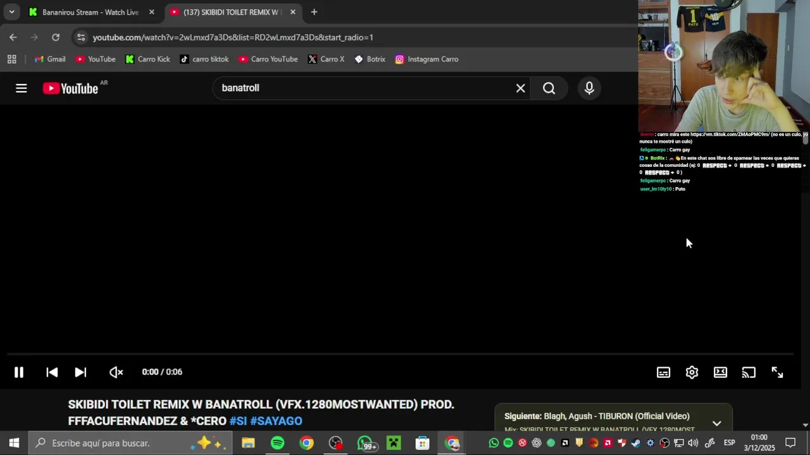Viewport: 810px width, 455px height.
Task: Open network status in system tray
Action: [x=678, y=443]
